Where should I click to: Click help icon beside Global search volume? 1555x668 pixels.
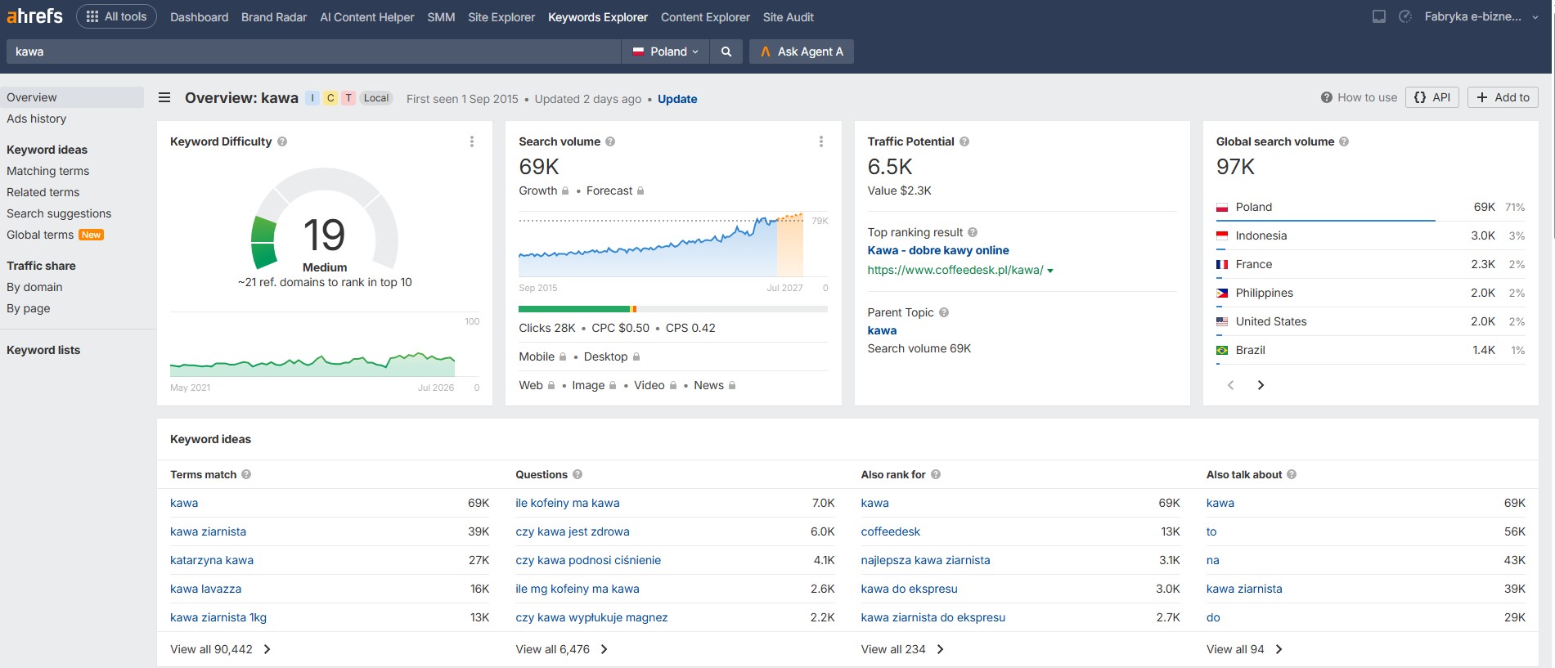pyautogui.click(x=1344, y=141)
